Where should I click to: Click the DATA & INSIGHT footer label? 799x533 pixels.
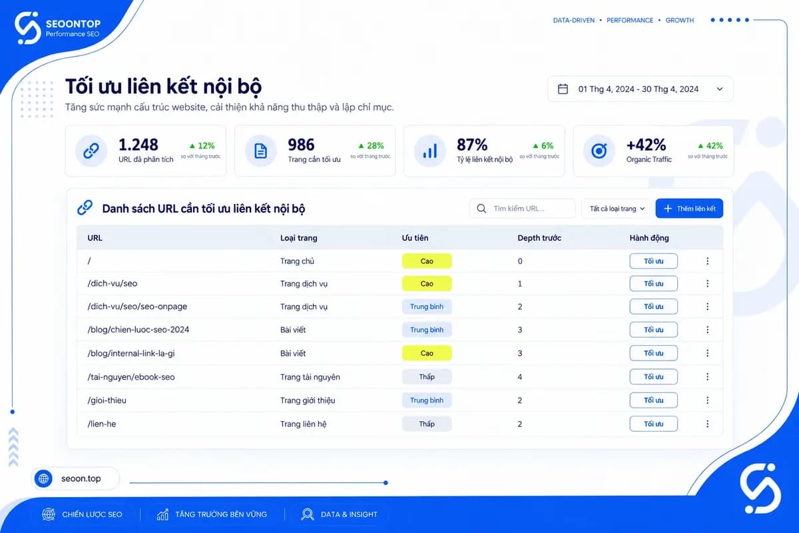point(349,514)
